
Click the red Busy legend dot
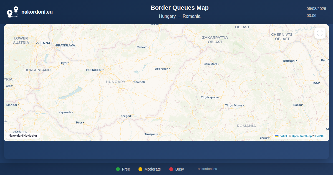click(x=171, y=169)
